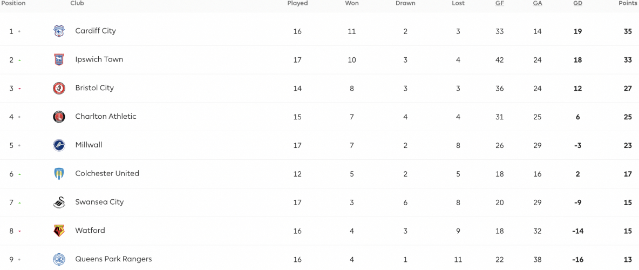Click the Played column header
Image resolution: width=639 pixels, height=270 pixels.
coord(297,3)
